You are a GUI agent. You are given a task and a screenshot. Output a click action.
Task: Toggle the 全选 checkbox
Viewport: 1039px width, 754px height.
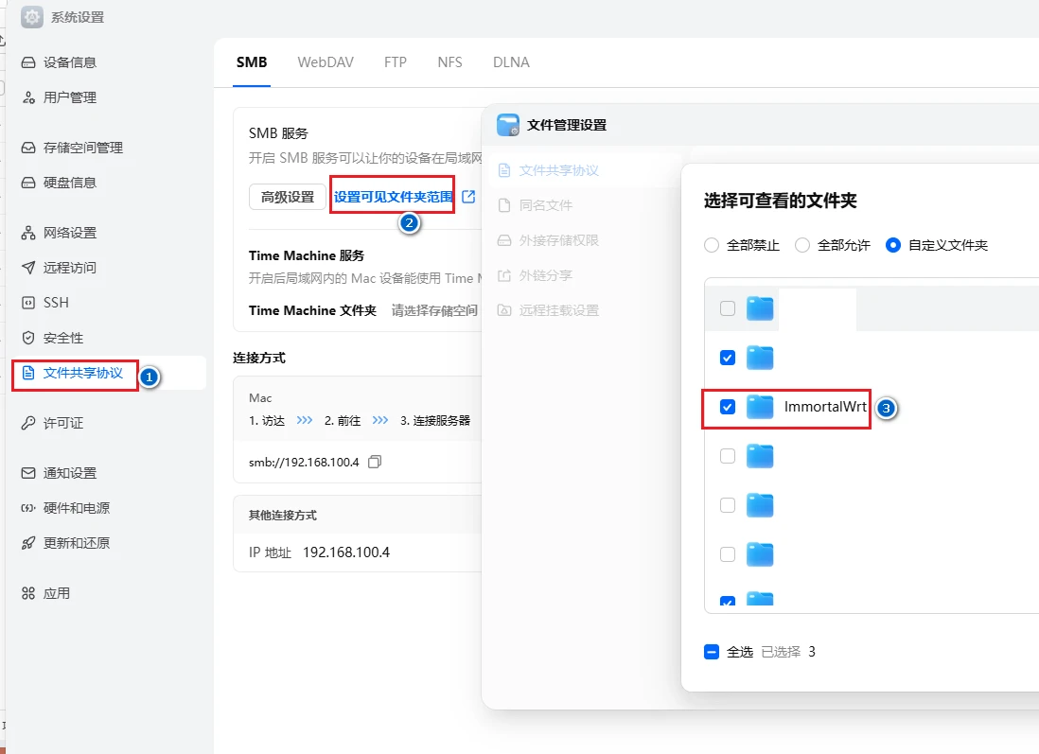tap(712, 651)
